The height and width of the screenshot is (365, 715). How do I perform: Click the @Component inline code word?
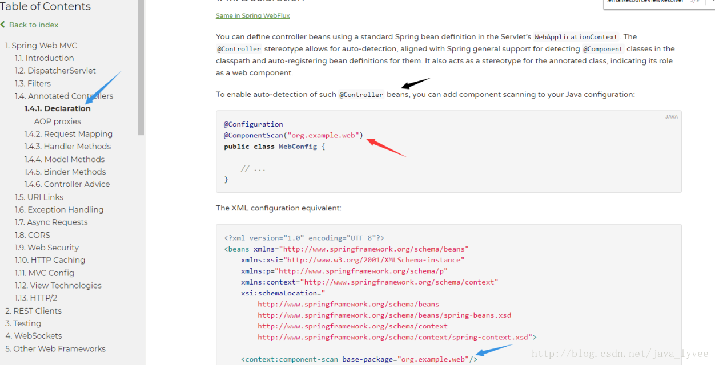[603, 49]
